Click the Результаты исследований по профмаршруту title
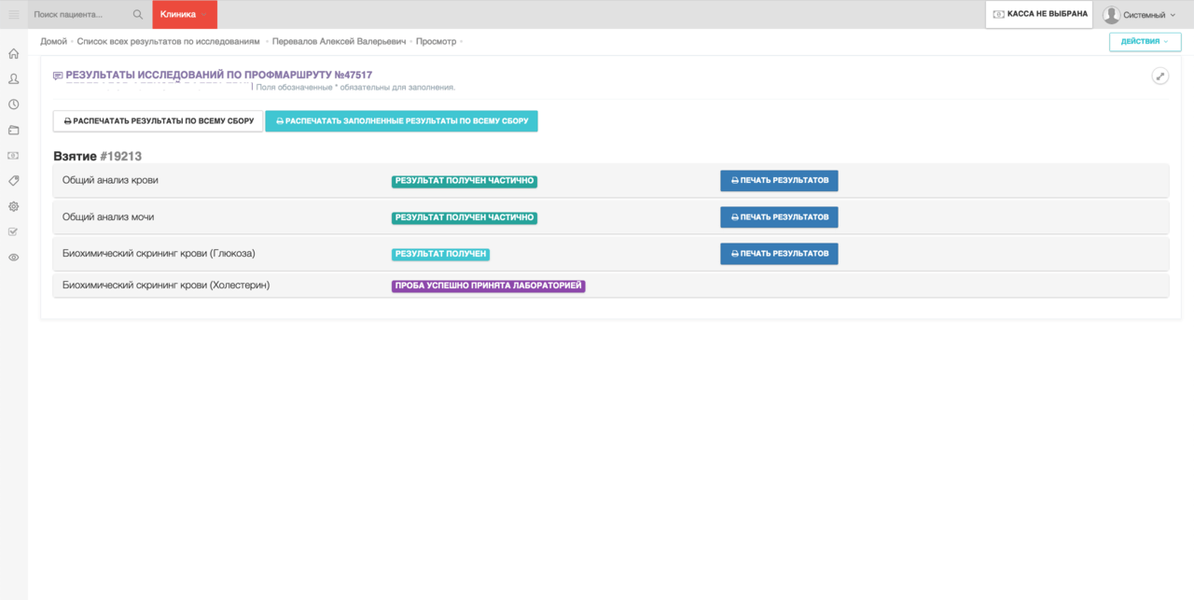The width and height of the screenshot is (1194, 600). [x=219, y=75]
